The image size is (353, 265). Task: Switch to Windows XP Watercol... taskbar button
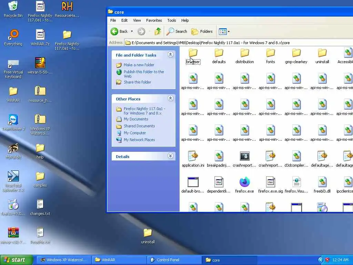pos(64,260)
